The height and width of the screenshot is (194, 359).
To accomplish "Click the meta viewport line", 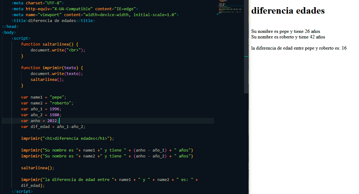I will [x=95, y=15].
